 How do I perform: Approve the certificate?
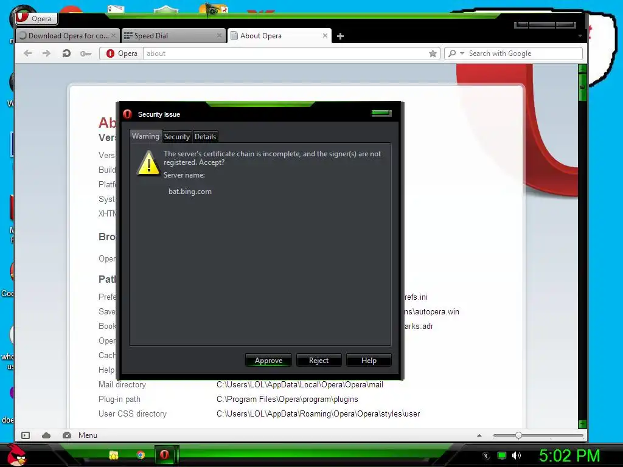(268, 361)
